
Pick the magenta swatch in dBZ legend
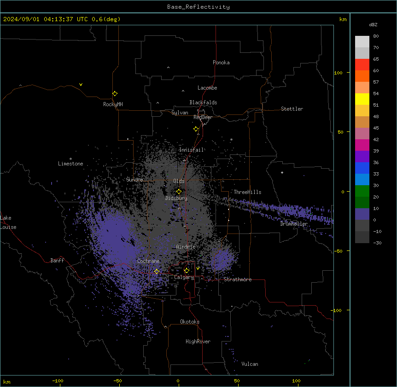coord(362,145)
